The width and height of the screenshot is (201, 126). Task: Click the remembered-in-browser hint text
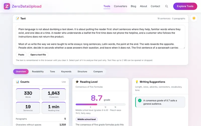[x=84, y=60]
